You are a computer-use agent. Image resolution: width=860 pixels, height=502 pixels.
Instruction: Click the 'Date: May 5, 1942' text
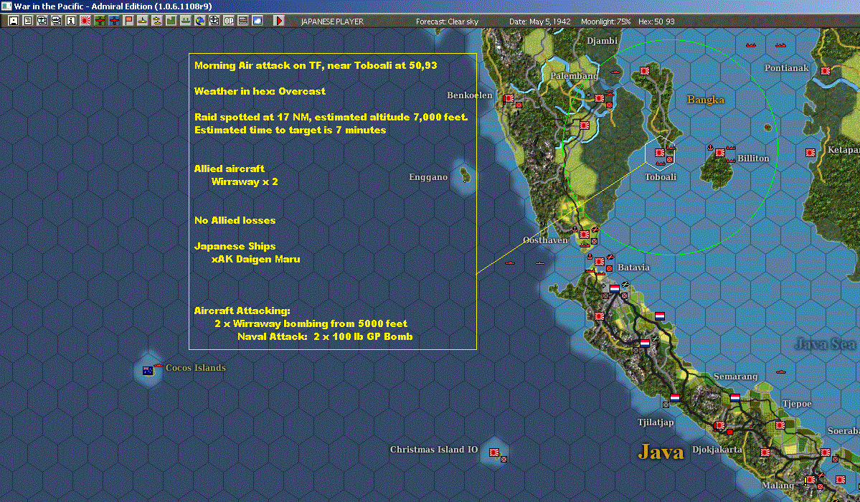click(x=539, y=22)
